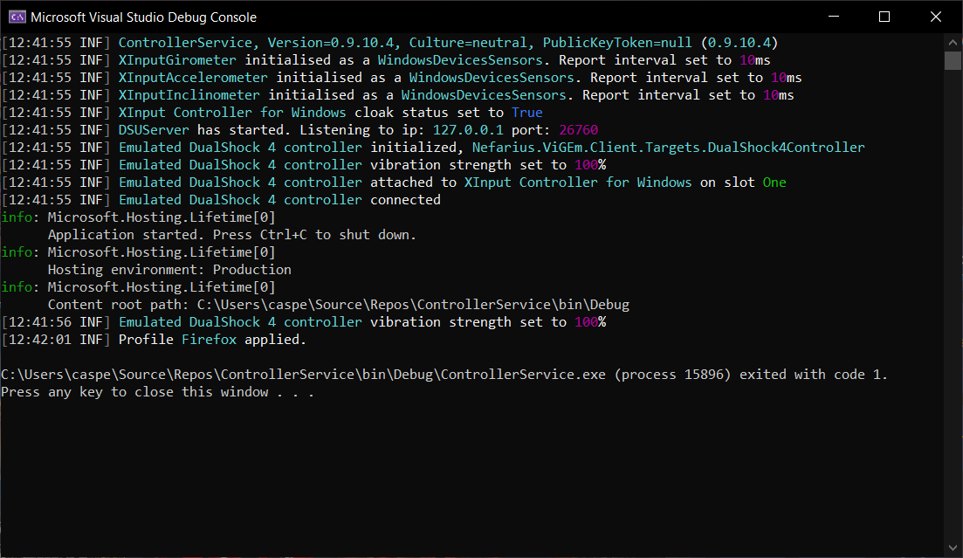
Task: Click the 'XInputInclinometer' text
Action: [189, 95]
